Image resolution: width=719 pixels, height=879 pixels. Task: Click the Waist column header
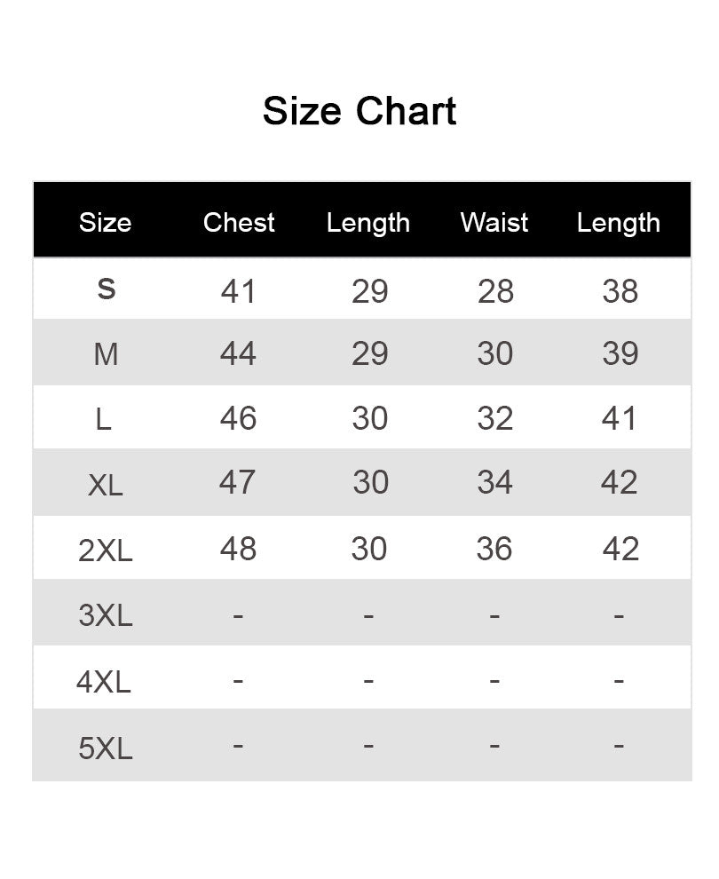(x=494, y=223)
